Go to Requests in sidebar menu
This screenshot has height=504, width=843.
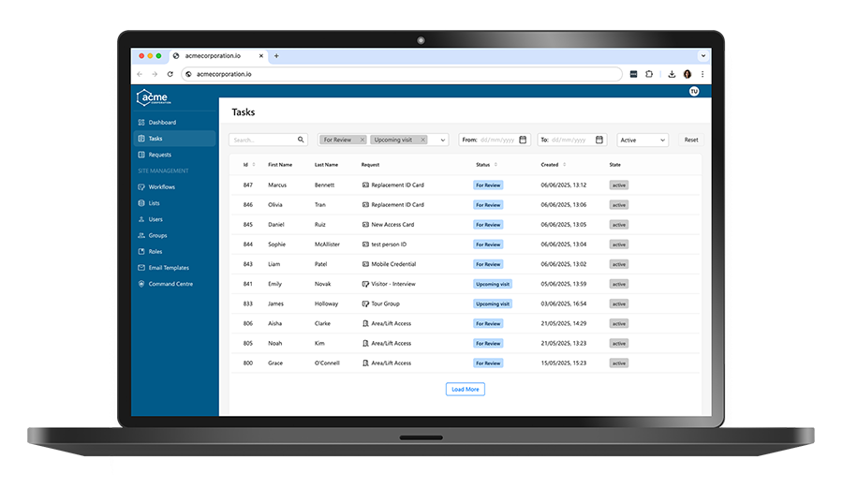pyautogui.click(x=159, y=155)
